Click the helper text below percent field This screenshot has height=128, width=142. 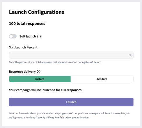click(x=55, y=62)
